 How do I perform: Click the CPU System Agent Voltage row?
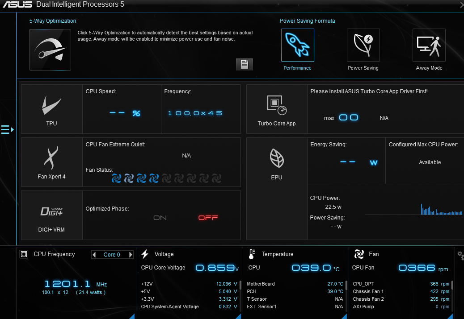point(189,307)
